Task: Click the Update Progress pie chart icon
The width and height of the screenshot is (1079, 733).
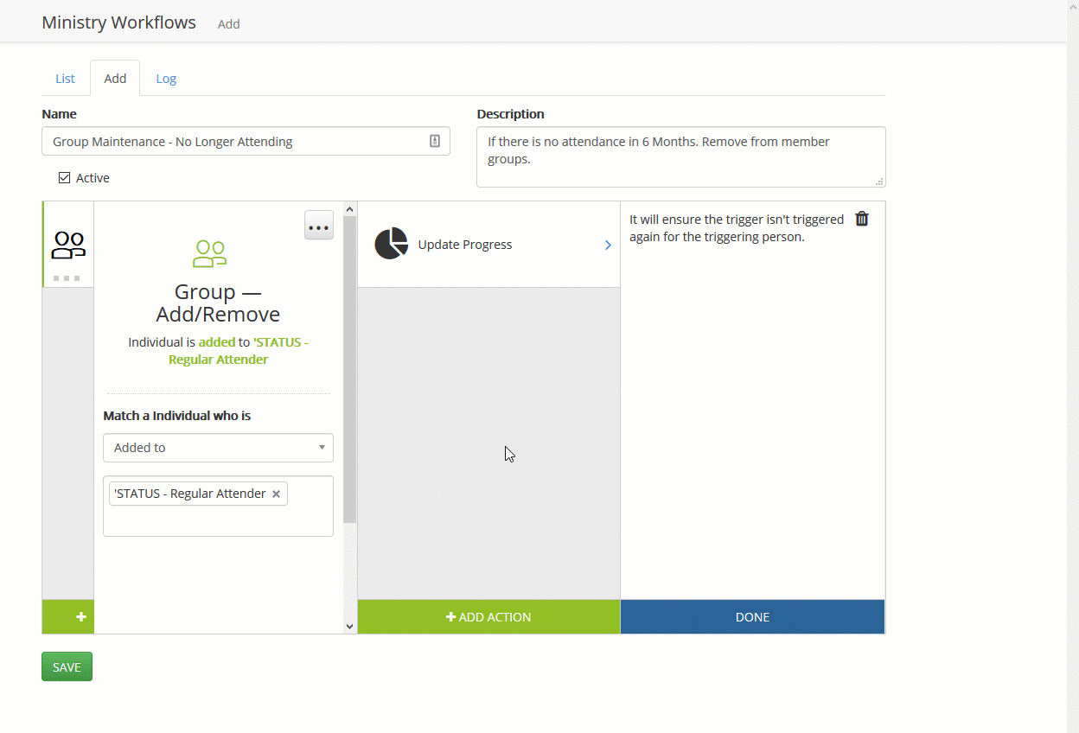Action: (391, 244)
